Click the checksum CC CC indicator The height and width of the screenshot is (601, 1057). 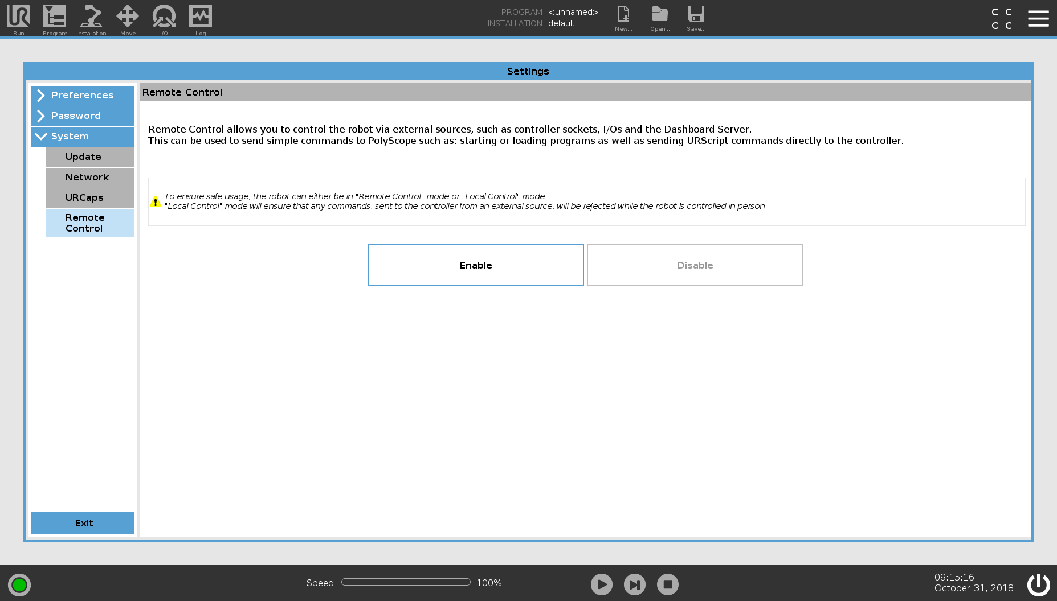pyautogui.click(x=1002, y=19)
